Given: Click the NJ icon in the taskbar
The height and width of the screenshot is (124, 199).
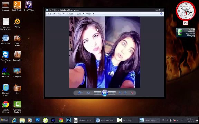Looking at the screenshot, I should [x=53, y=120].
